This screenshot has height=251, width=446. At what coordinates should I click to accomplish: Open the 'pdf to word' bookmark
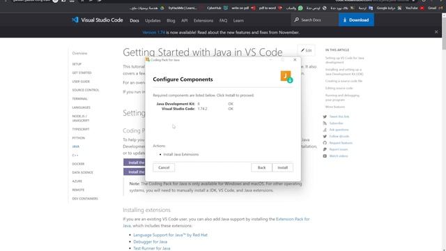tap(270, 8)
